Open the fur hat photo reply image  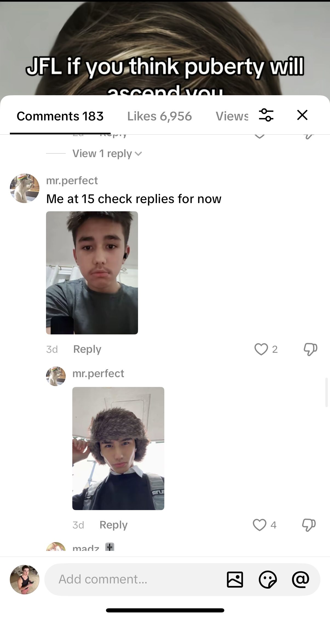[118, 448]
